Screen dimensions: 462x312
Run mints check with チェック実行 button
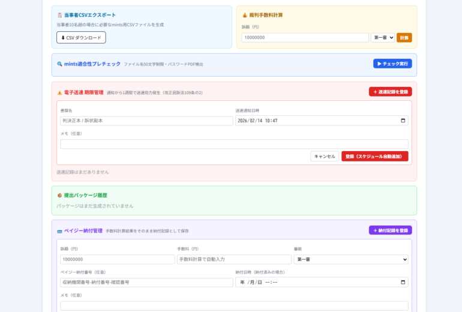pos(392,63)
